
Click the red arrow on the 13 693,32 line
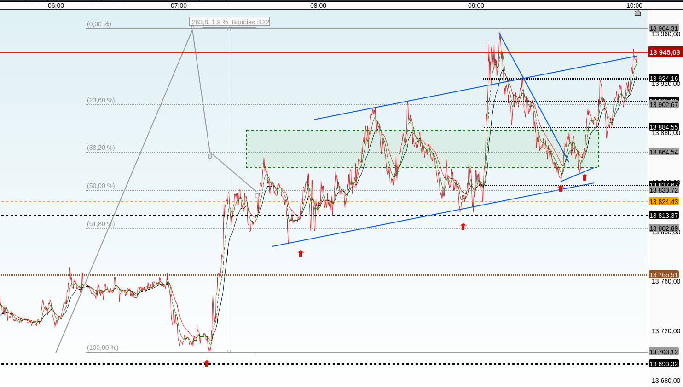tap(207, 364)
